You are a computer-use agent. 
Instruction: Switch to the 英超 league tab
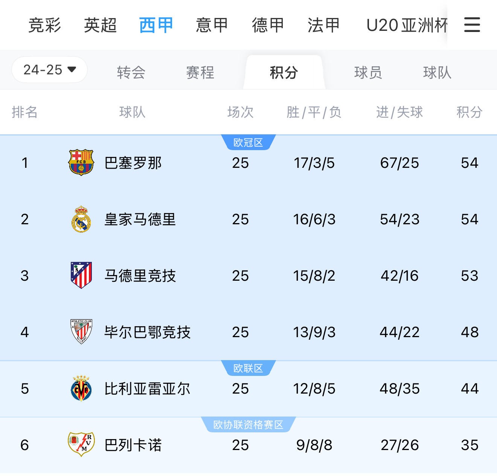[x=100, y=25]
